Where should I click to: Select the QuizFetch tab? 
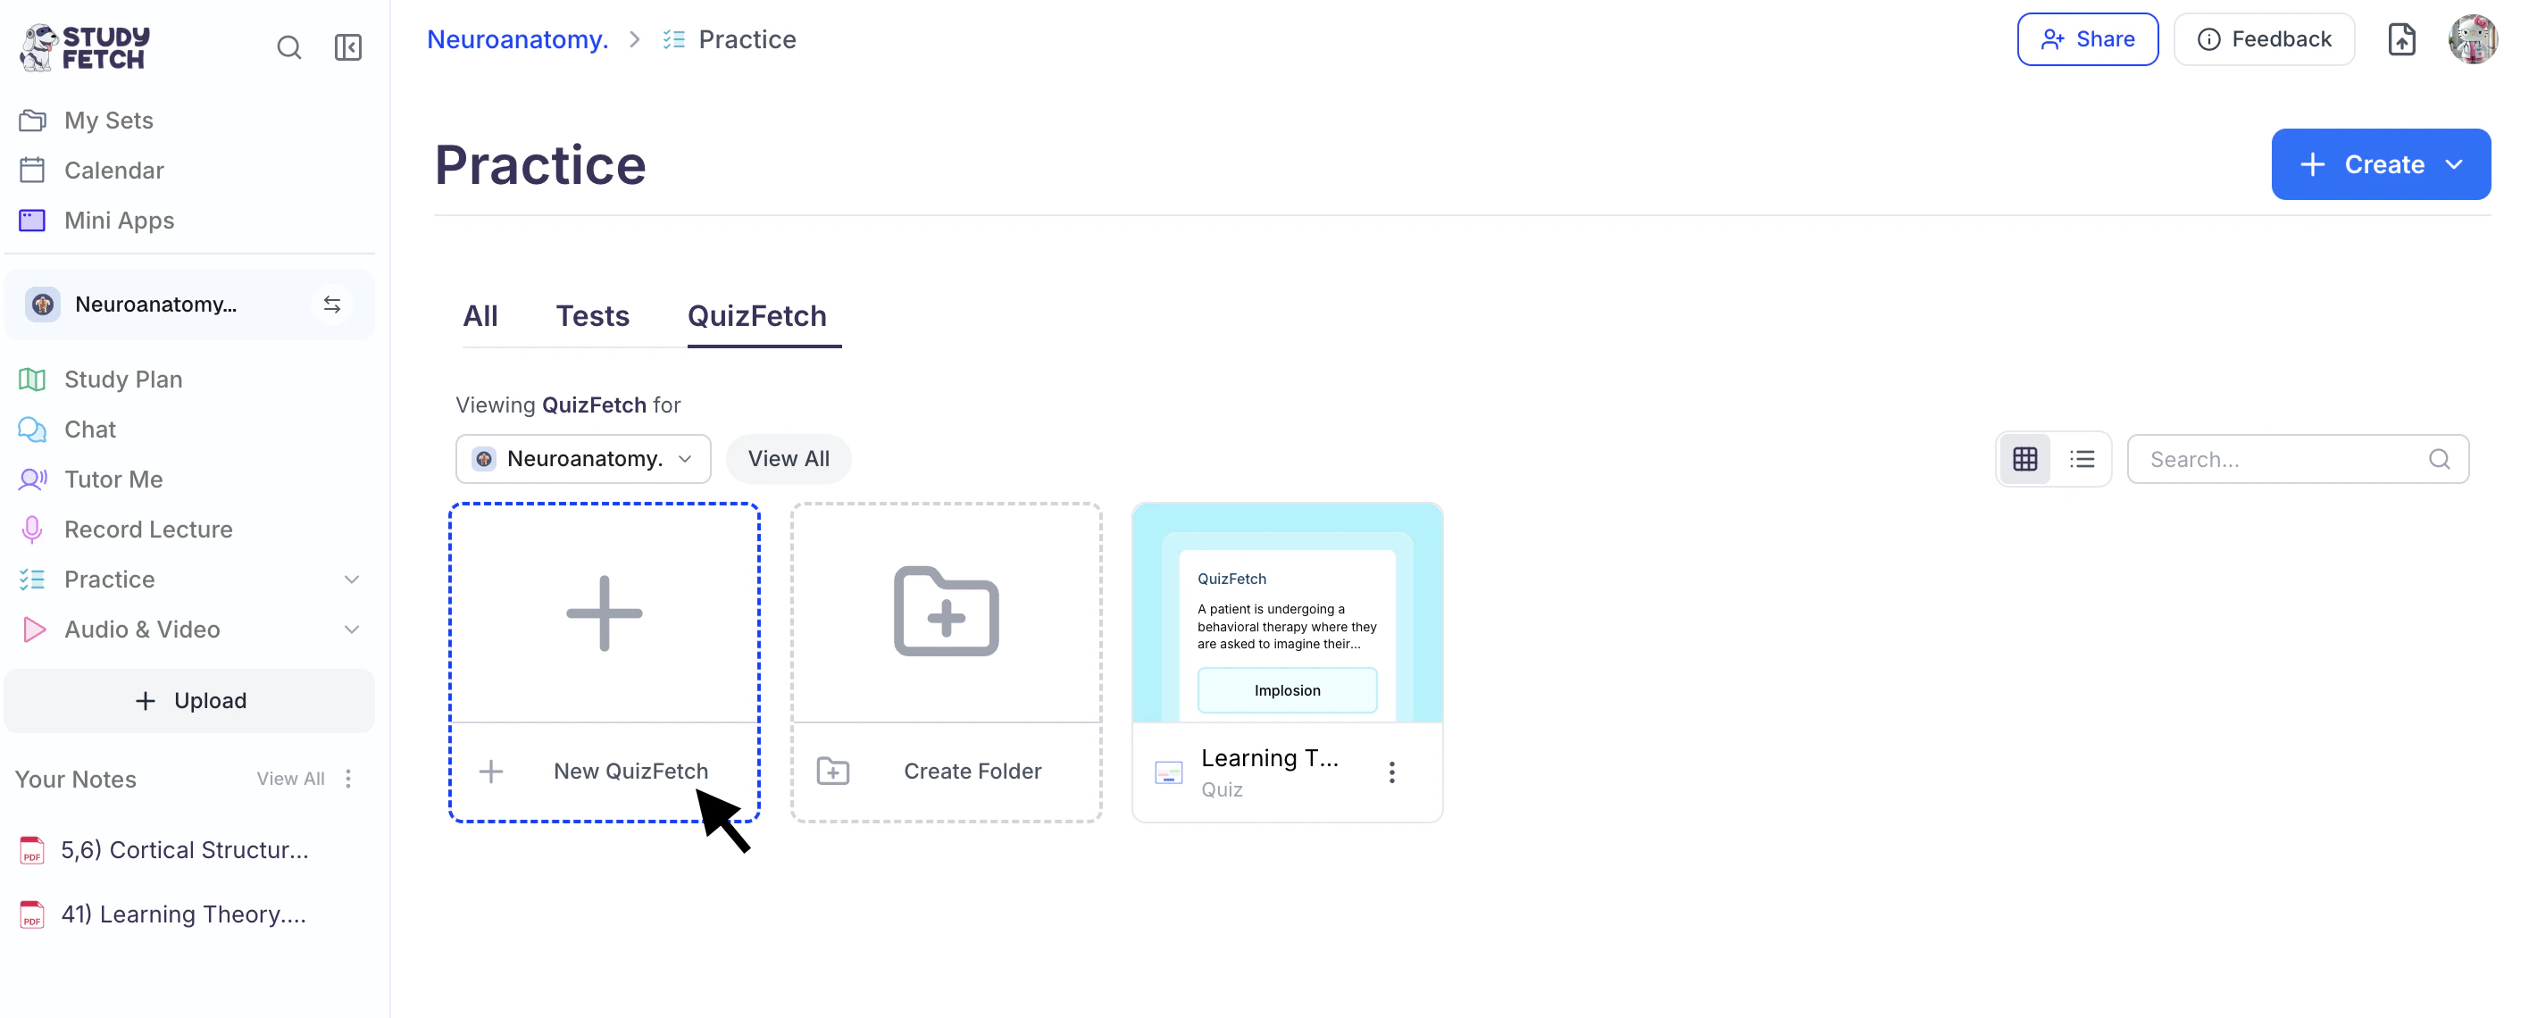tap(757, 316)
